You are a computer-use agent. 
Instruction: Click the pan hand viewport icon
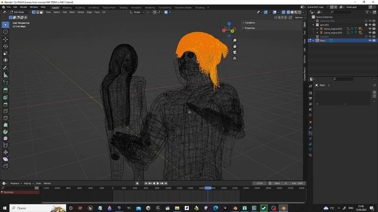(x=234, y=47)
